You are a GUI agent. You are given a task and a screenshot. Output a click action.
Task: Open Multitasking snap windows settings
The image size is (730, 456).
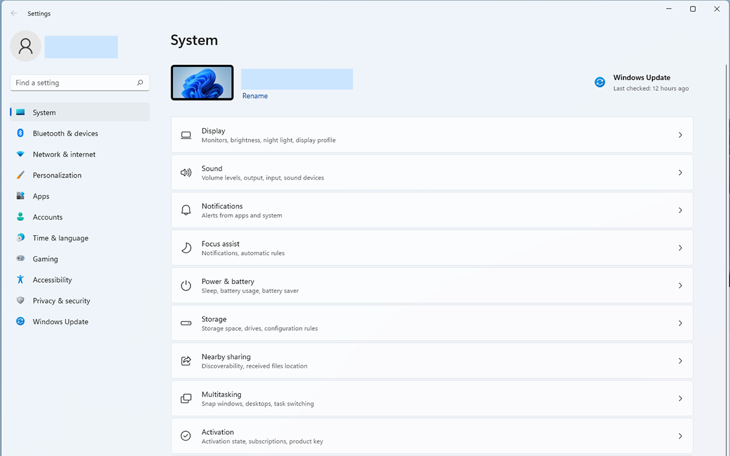pos(432,398)
